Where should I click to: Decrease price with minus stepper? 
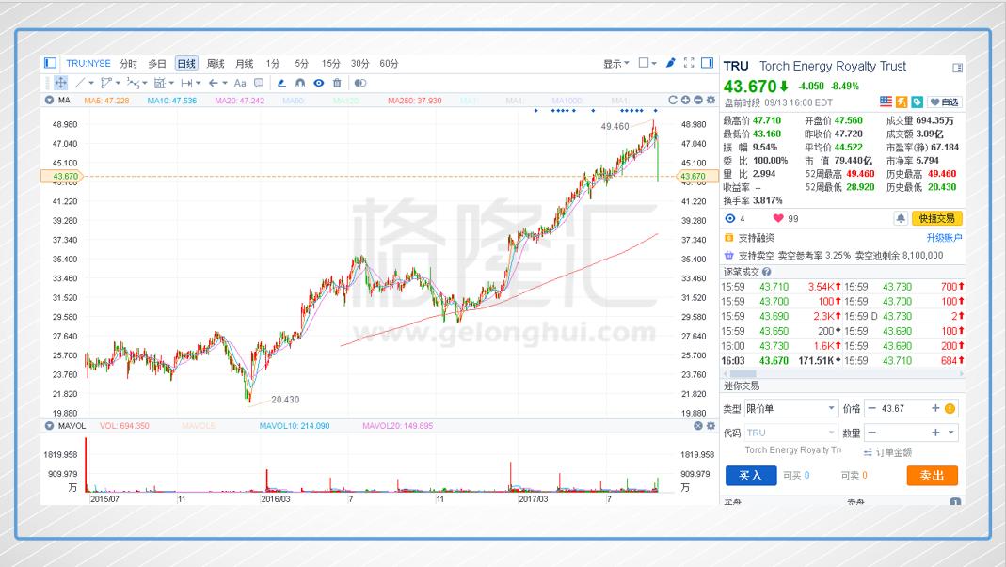[x=872, y=409]
